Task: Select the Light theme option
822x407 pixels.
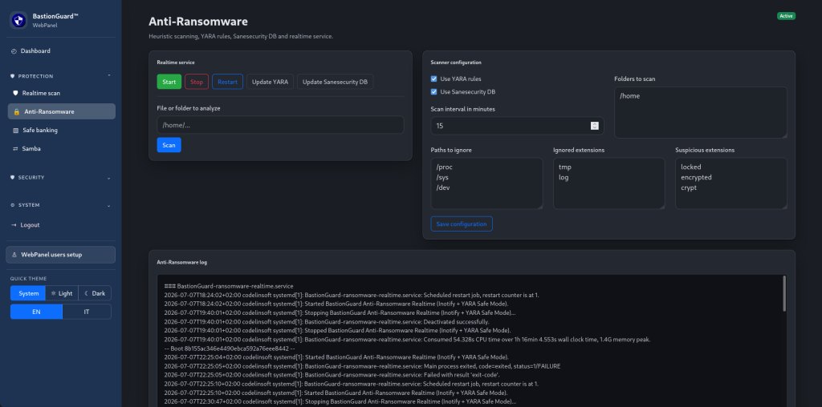Action: coord(62,293)
